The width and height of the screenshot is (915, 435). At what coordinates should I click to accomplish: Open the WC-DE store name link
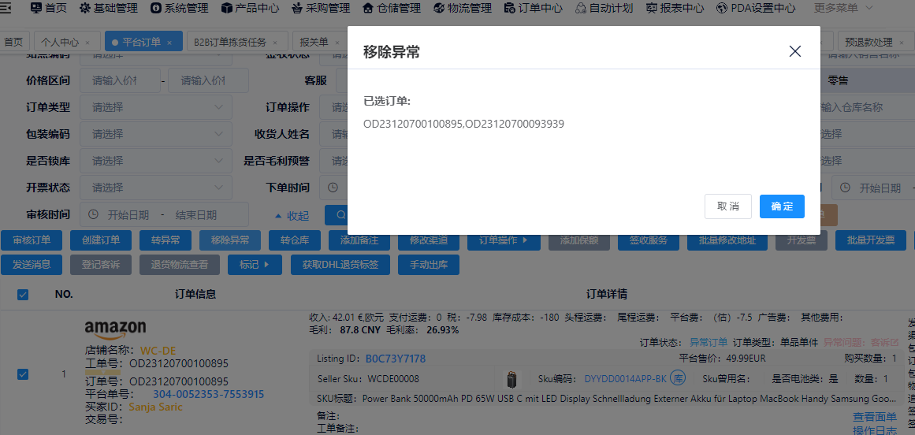pos(158,351)
